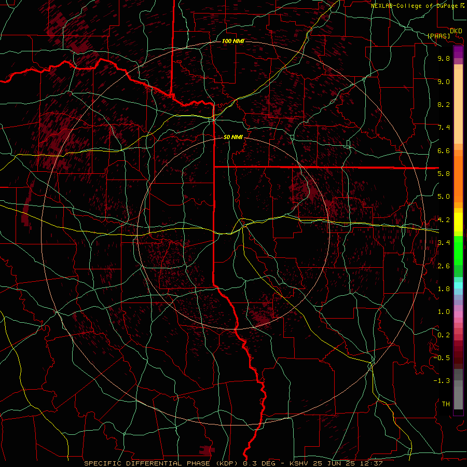Click the 50 NMI range ring label

pos(233,137)
